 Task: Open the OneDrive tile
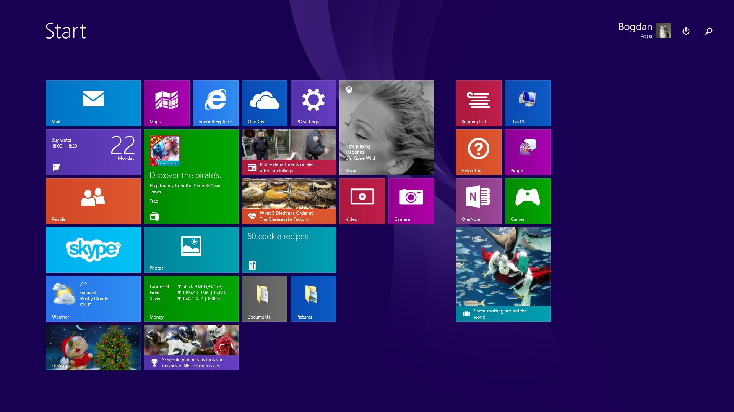point(265,103)
